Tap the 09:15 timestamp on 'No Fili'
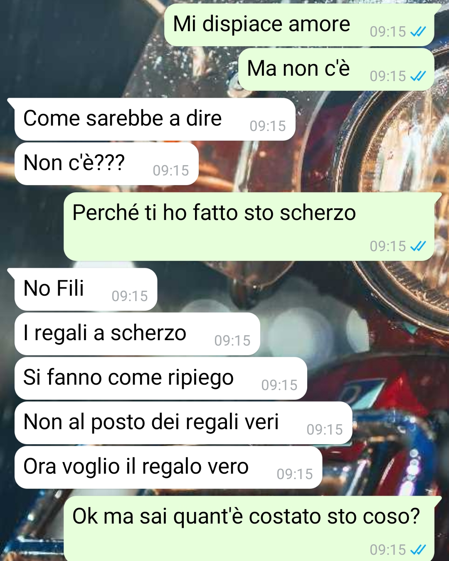This screenshot has width=449, height=561. tap(130, 296)
